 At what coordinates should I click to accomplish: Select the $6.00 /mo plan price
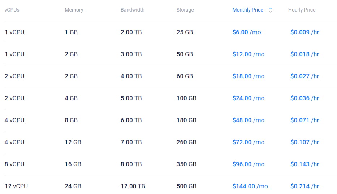[x=246, y=32]
